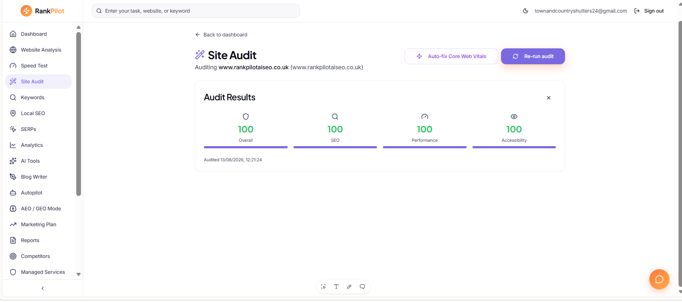Click the Local SEO map pin icon
This screenshot has width=682, height=302.
(x=13, y=113)
